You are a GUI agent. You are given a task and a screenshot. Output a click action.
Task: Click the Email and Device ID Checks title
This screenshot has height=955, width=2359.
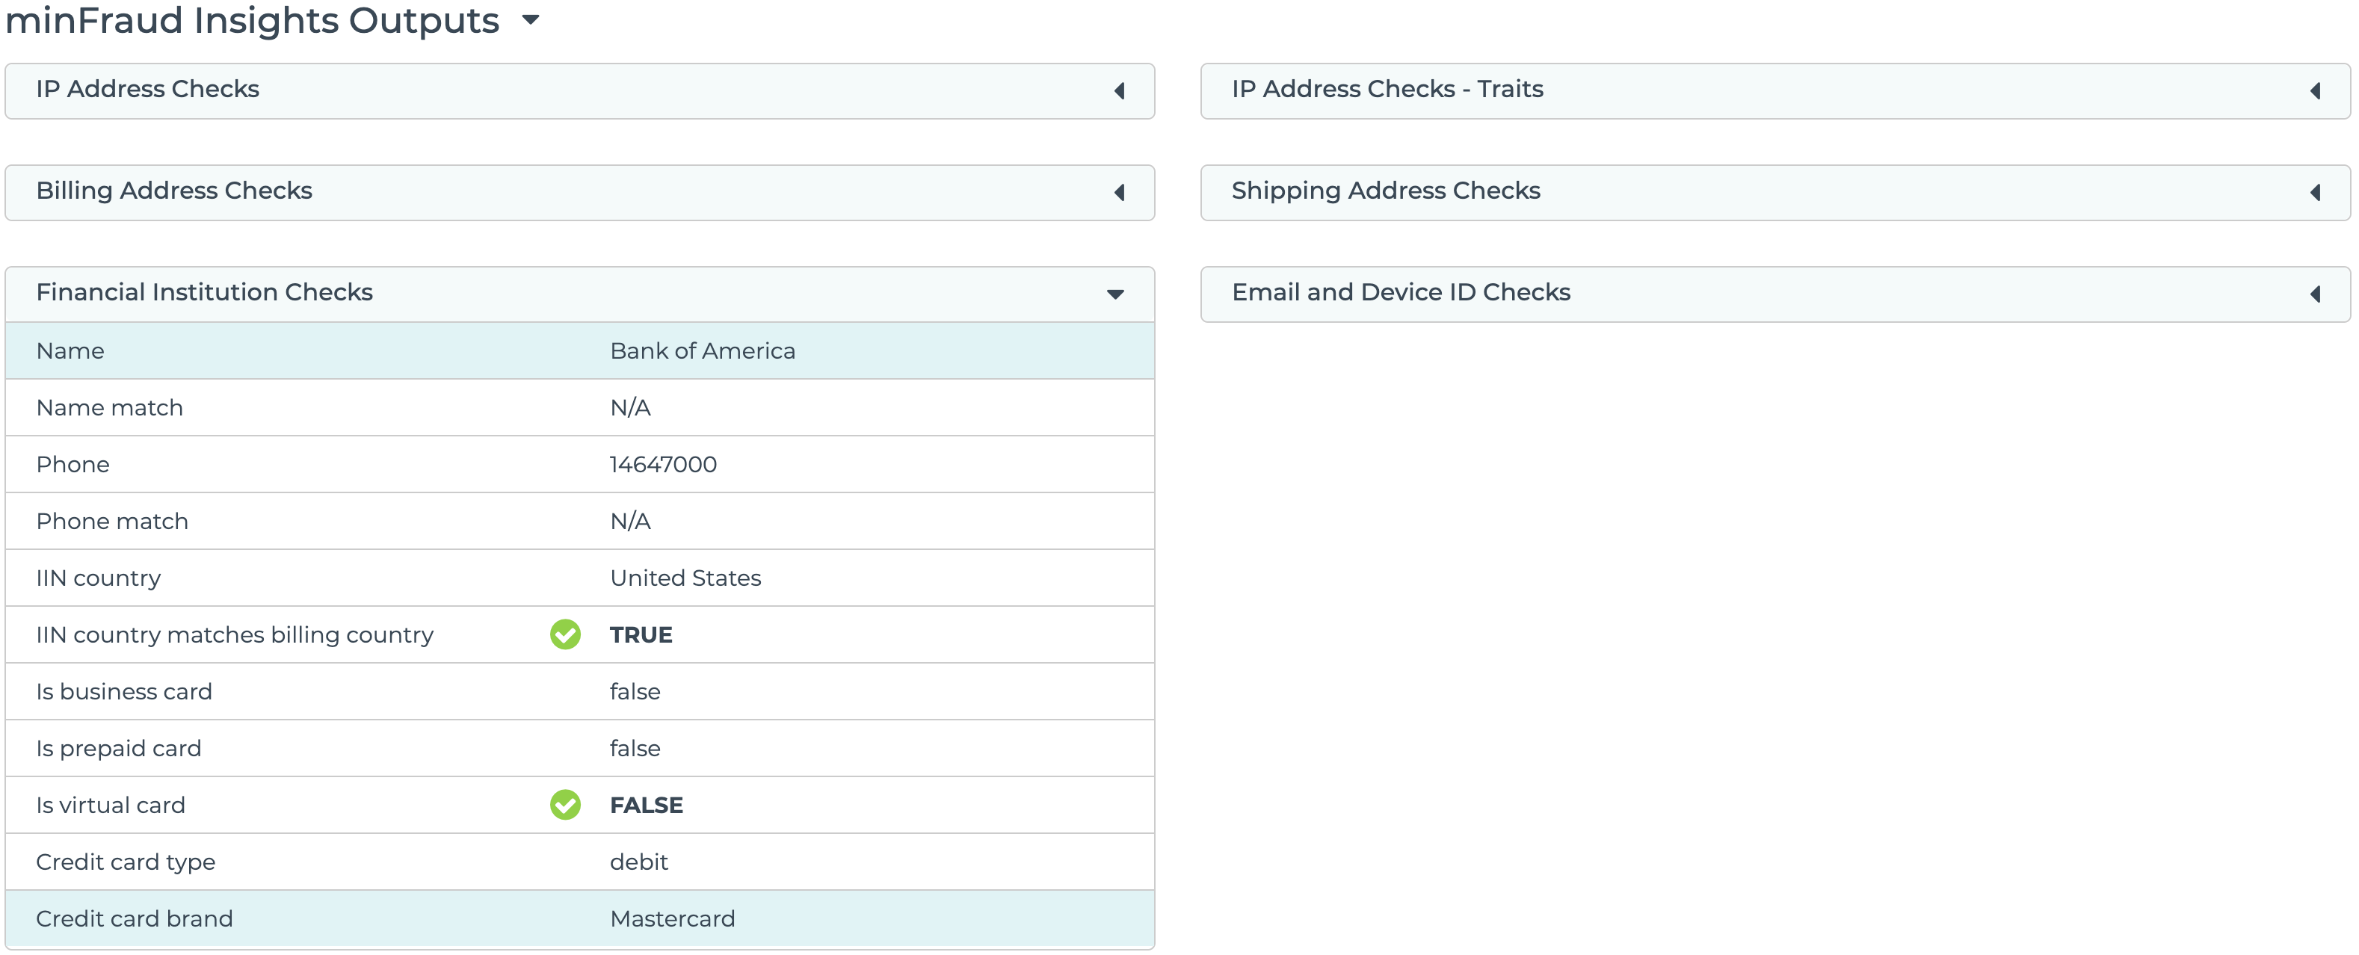(1400, 292)
